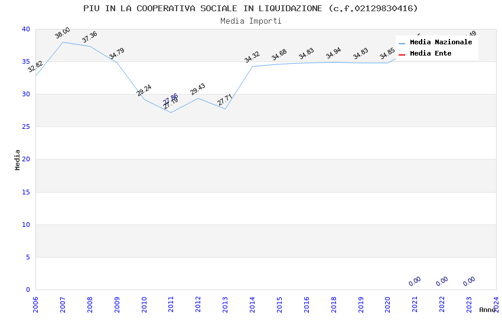Click the 40 y-axis tick label
The image size is (502, 325).
pos(26,29)
